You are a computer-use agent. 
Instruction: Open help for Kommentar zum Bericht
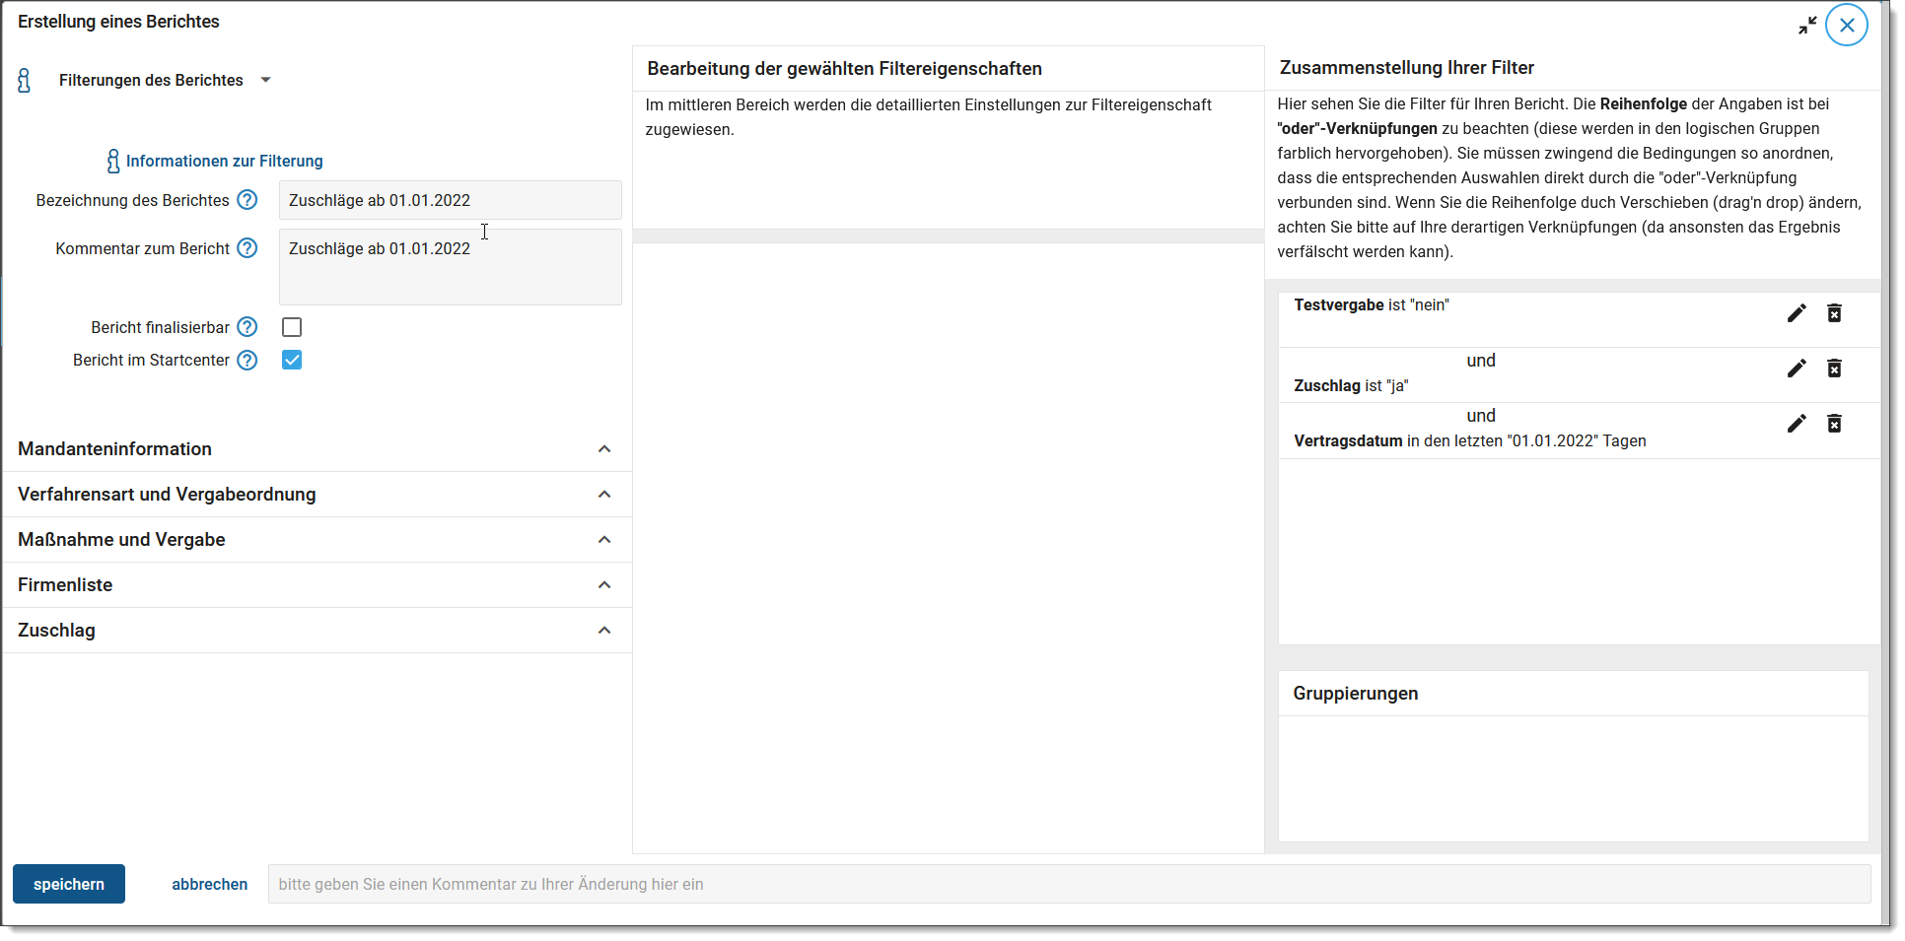(247, 248)
